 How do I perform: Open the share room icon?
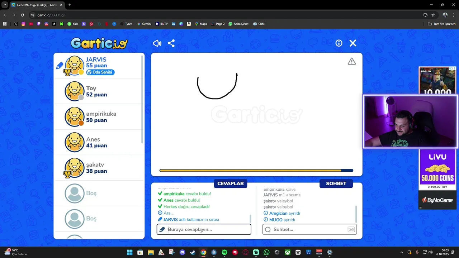coord(171,43)
